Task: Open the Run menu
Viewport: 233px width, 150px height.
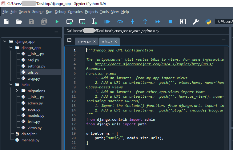Action: click(49, 12)
